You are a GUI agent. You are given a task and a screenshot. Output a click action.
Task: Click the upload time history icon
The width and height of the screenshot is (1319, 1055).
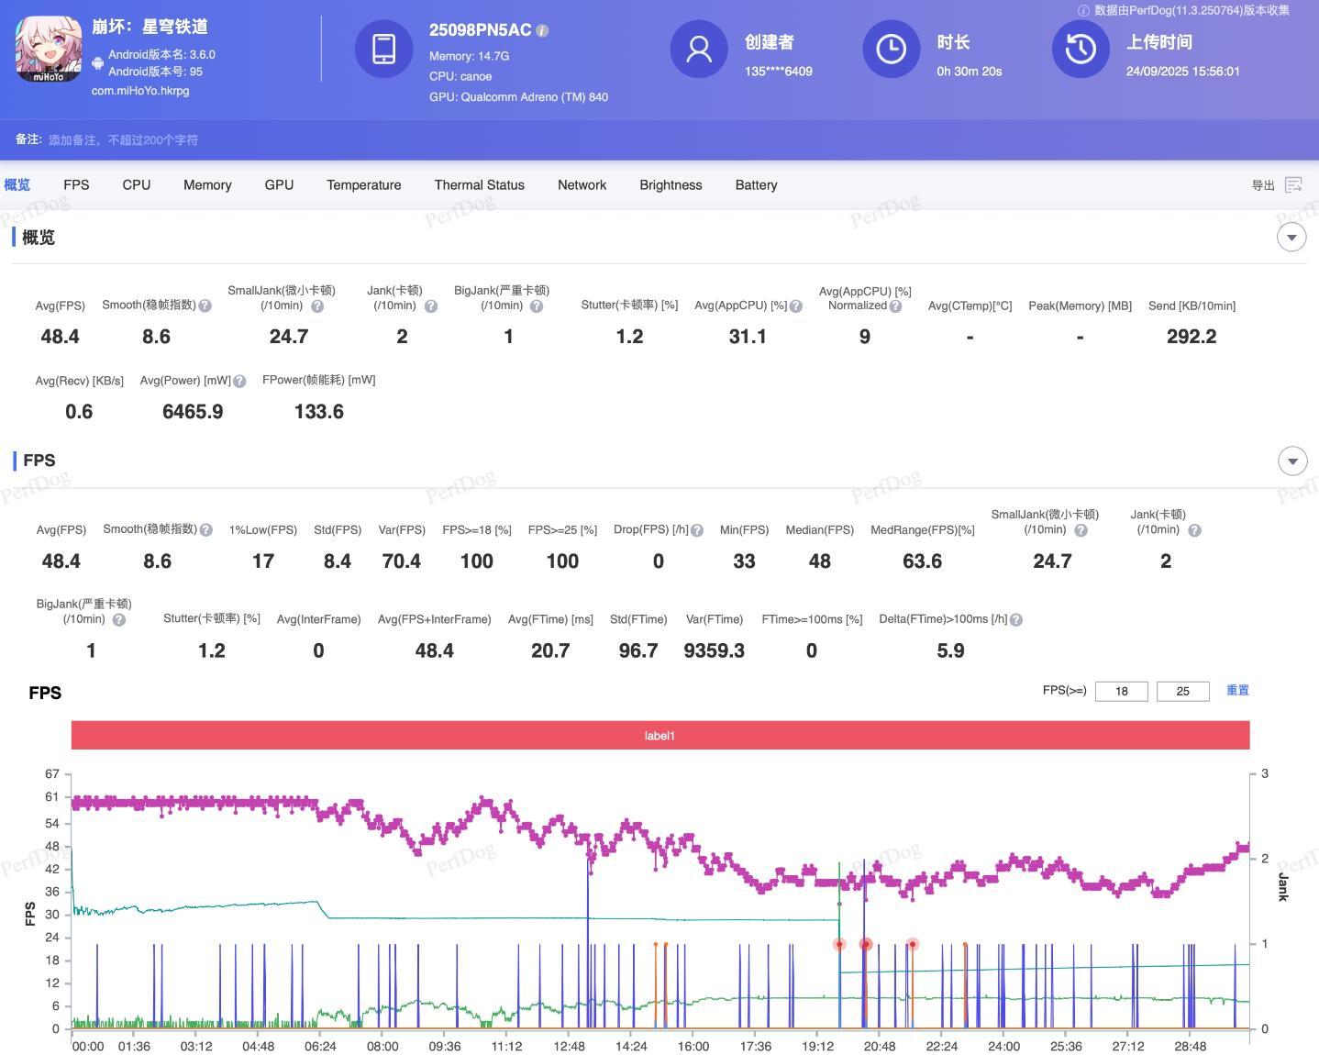pyautogui.click(x=1081, y=49)
